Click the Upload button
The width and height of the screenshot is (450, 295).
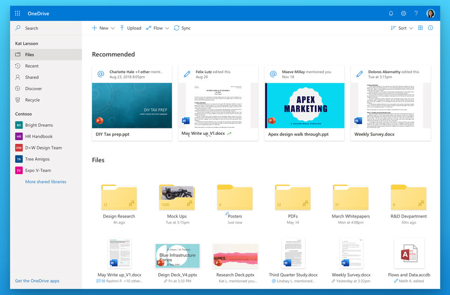point(131,28)
